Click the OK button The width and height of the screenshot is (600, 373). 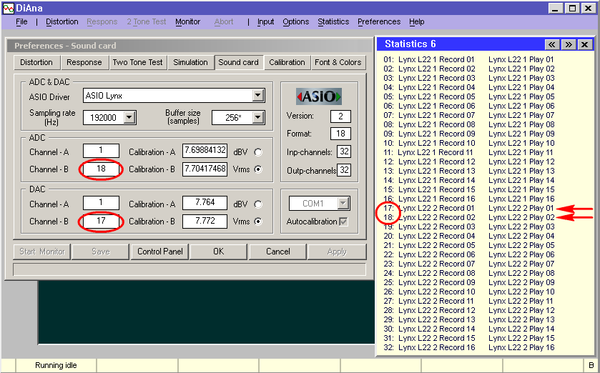click(x=219, y=252)
